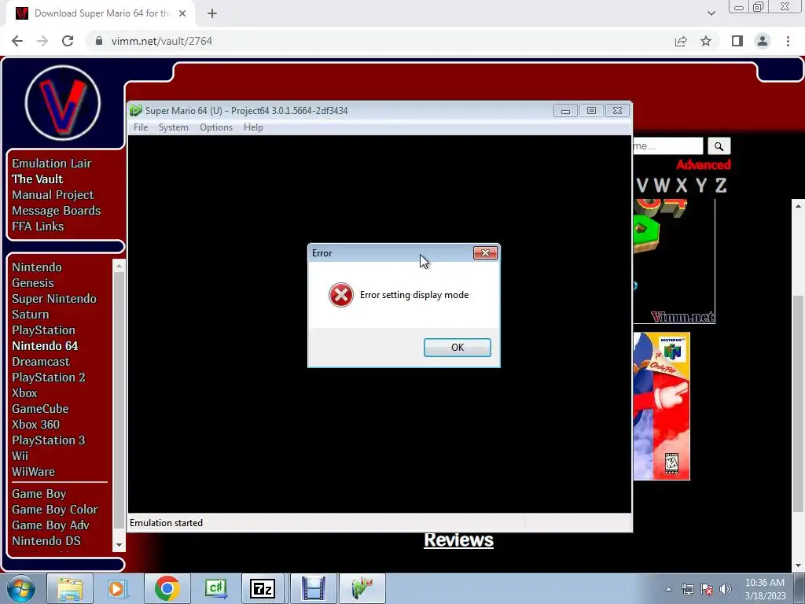The image size is (805, 604).
Task: Click the page scrollbar up arrow
Action: pyautogui.click(x=798, y=206)
